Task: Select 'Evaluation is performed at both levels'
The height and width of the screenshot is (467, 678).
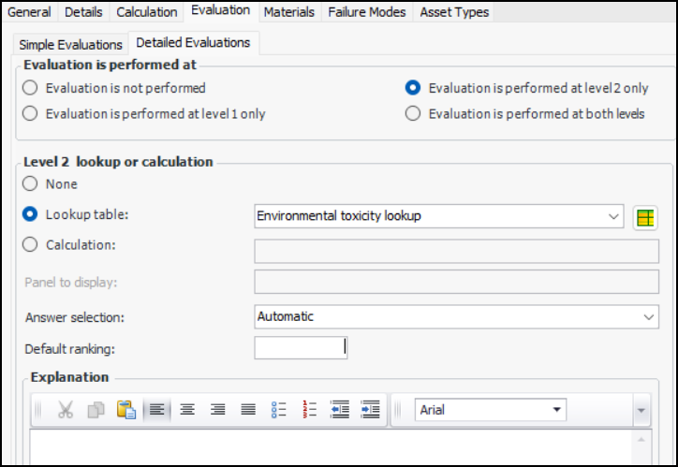Action: 413,114
